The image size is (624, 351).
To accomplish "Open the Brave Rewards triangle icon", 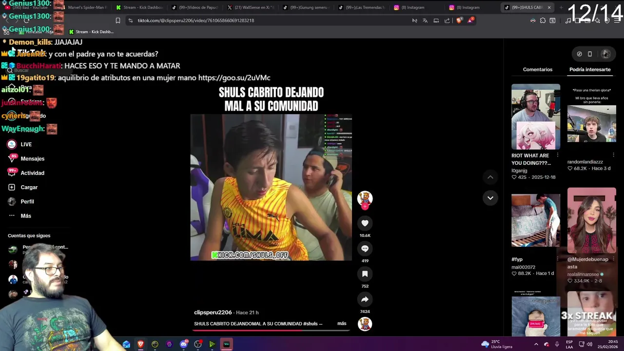I will pos(470,20).
